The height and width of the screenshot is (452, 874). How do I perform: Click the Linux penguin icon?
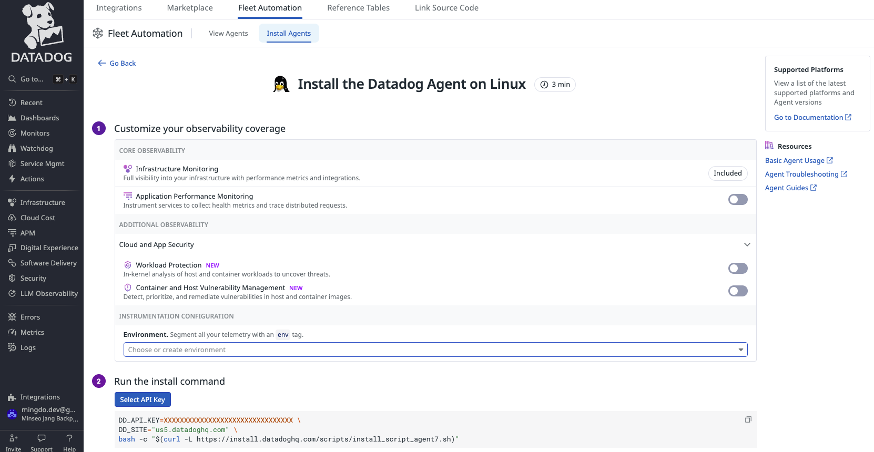281,84
